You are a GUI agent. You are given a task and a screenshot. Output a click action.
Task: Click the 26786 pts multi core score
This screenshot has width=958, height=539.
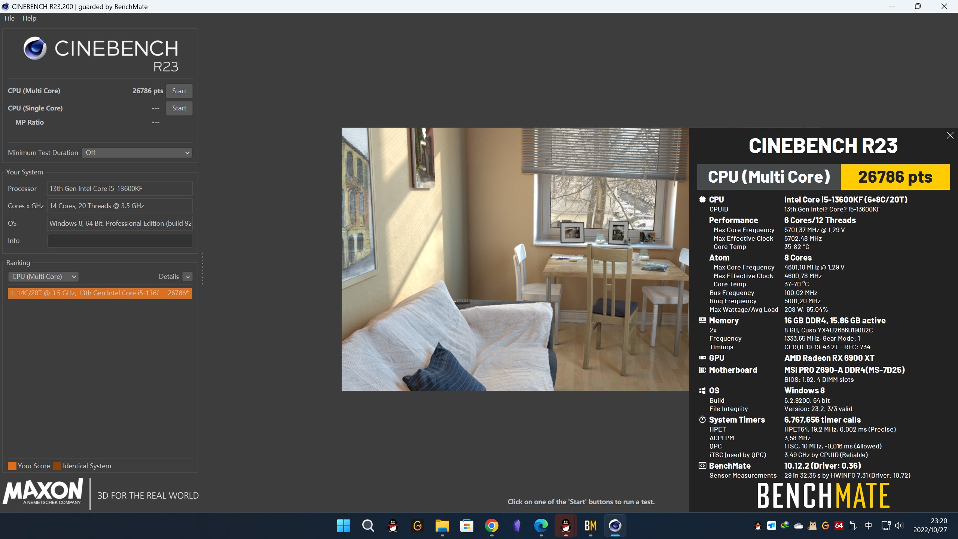(147, 91)
